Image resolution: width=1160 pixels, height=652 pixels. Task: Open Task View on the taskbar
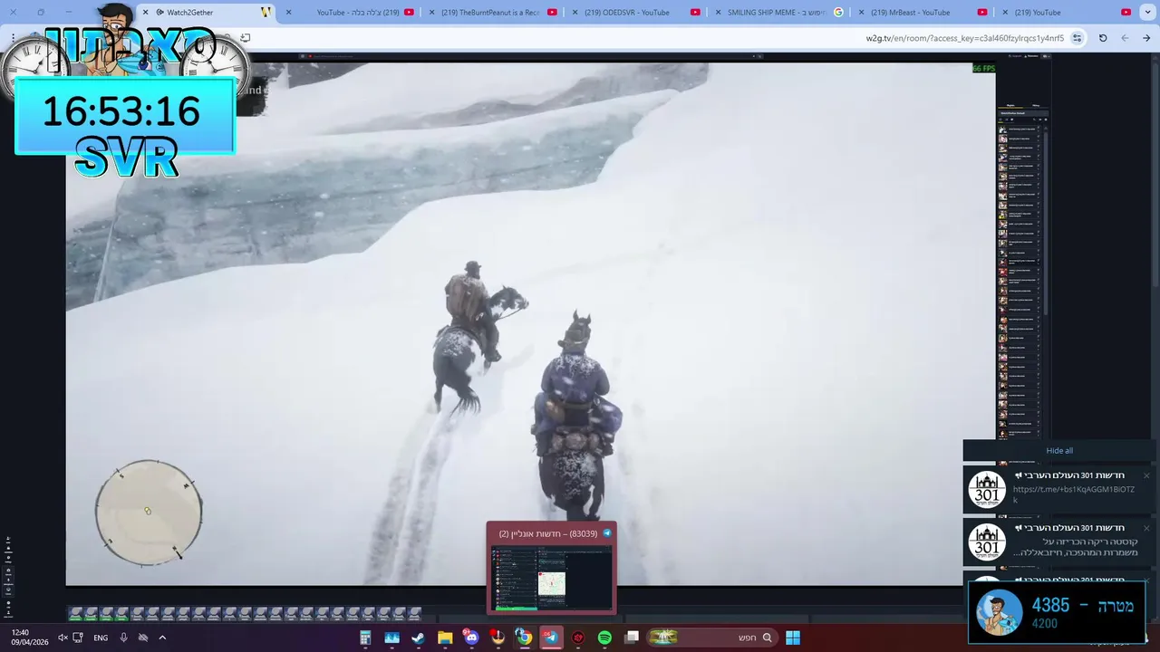click(x=632, y=638)
